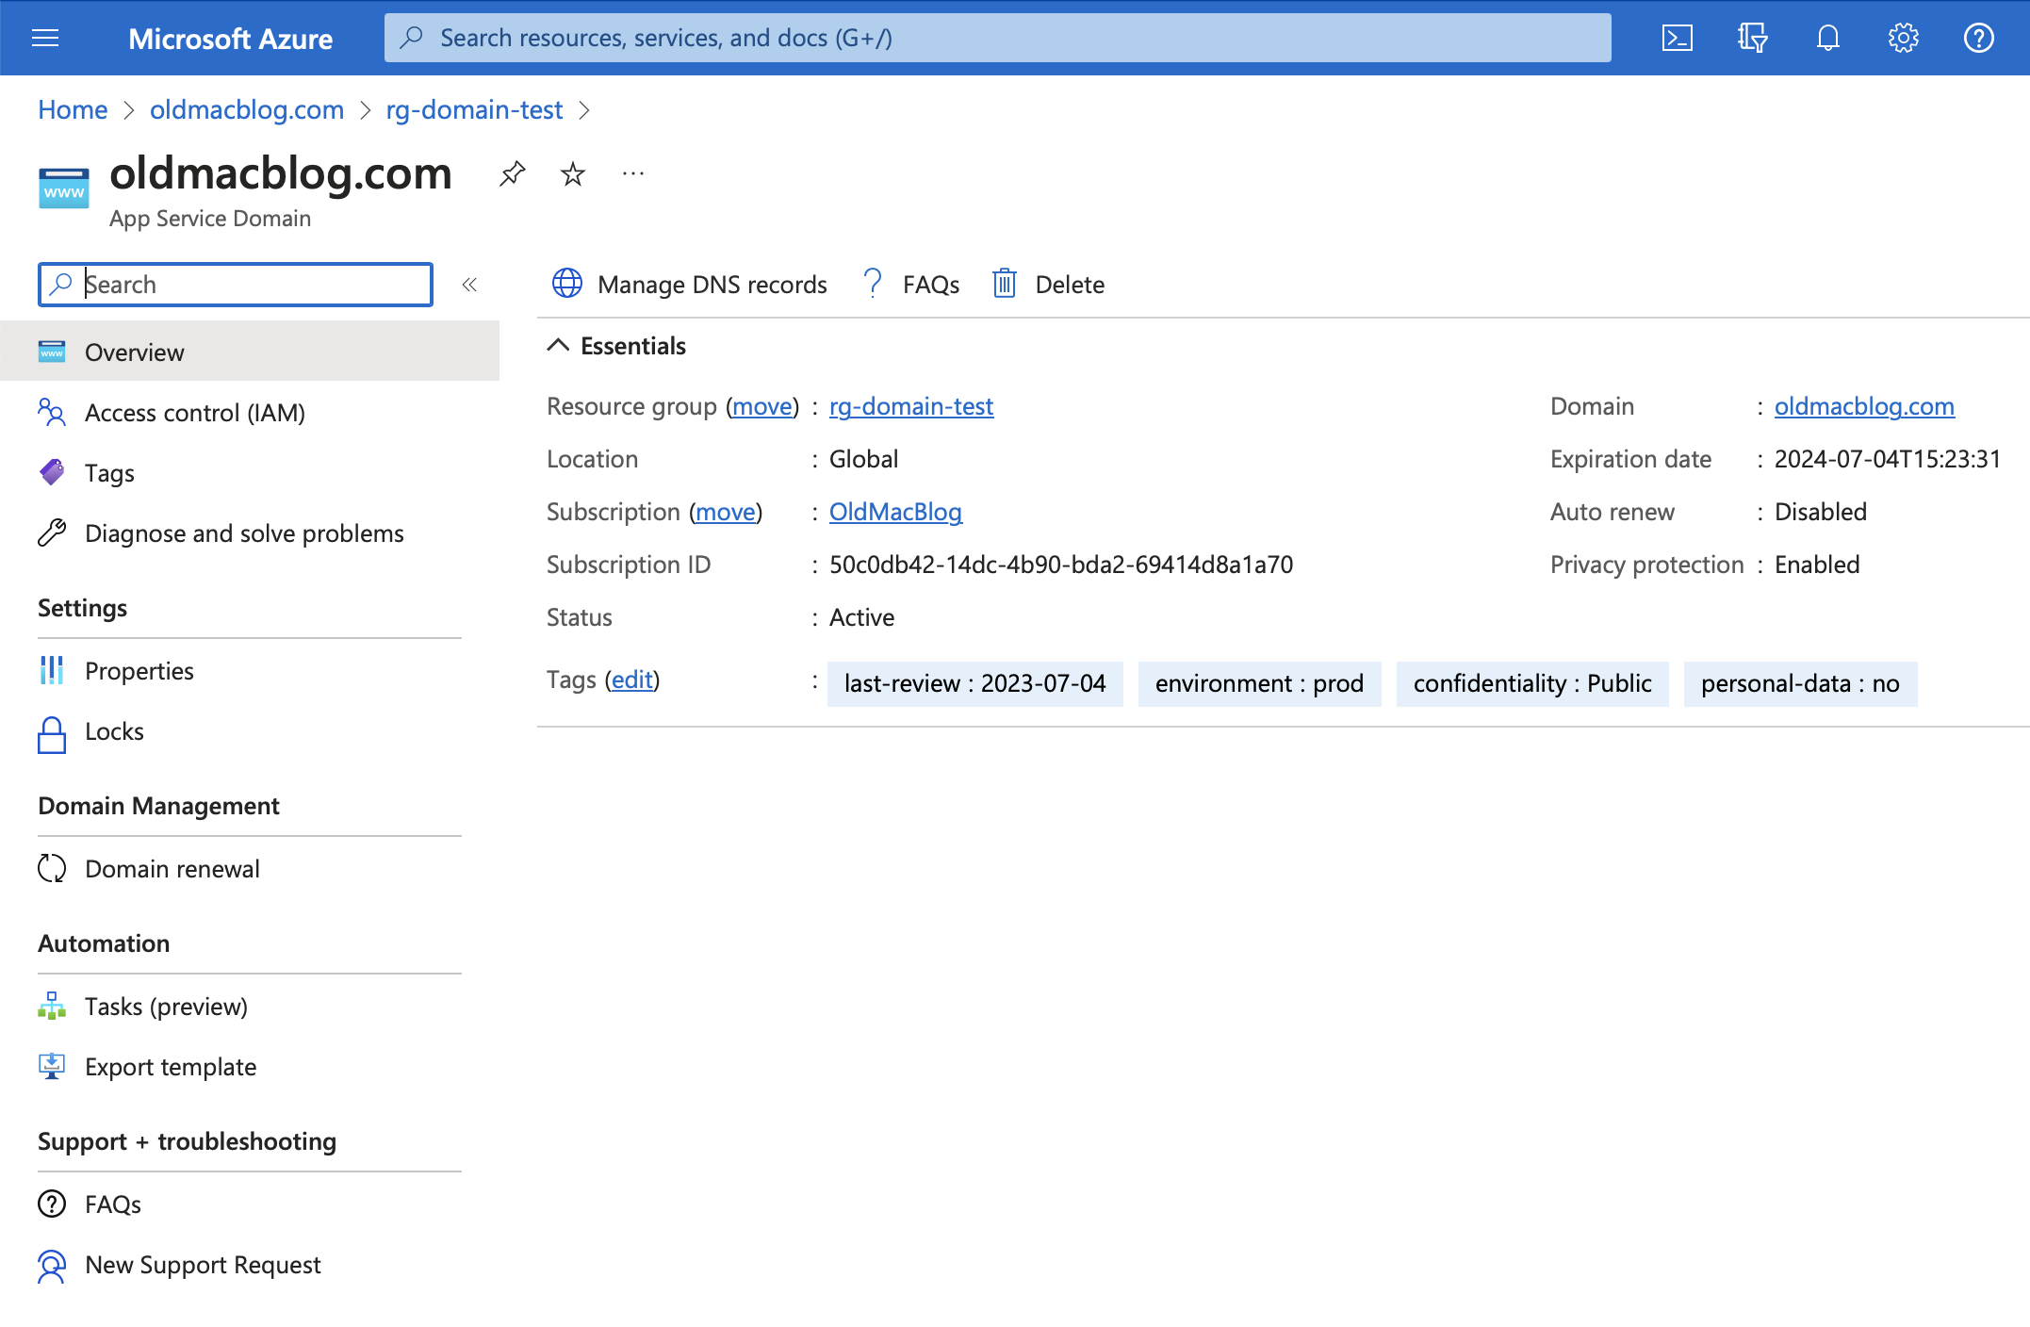Image resolution: width=2030 pixels, height=1327 pixels.
Task: Click the FAQs question mark toolbar icon
Action: [873, 284]
